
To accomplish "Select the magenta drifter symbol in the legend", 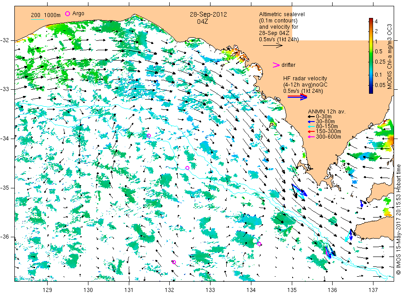I will pyautogui.click(x=276, y=65).
